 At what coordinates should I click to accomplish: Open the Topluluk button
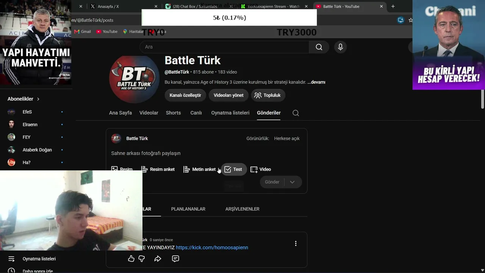pos(268,95)
